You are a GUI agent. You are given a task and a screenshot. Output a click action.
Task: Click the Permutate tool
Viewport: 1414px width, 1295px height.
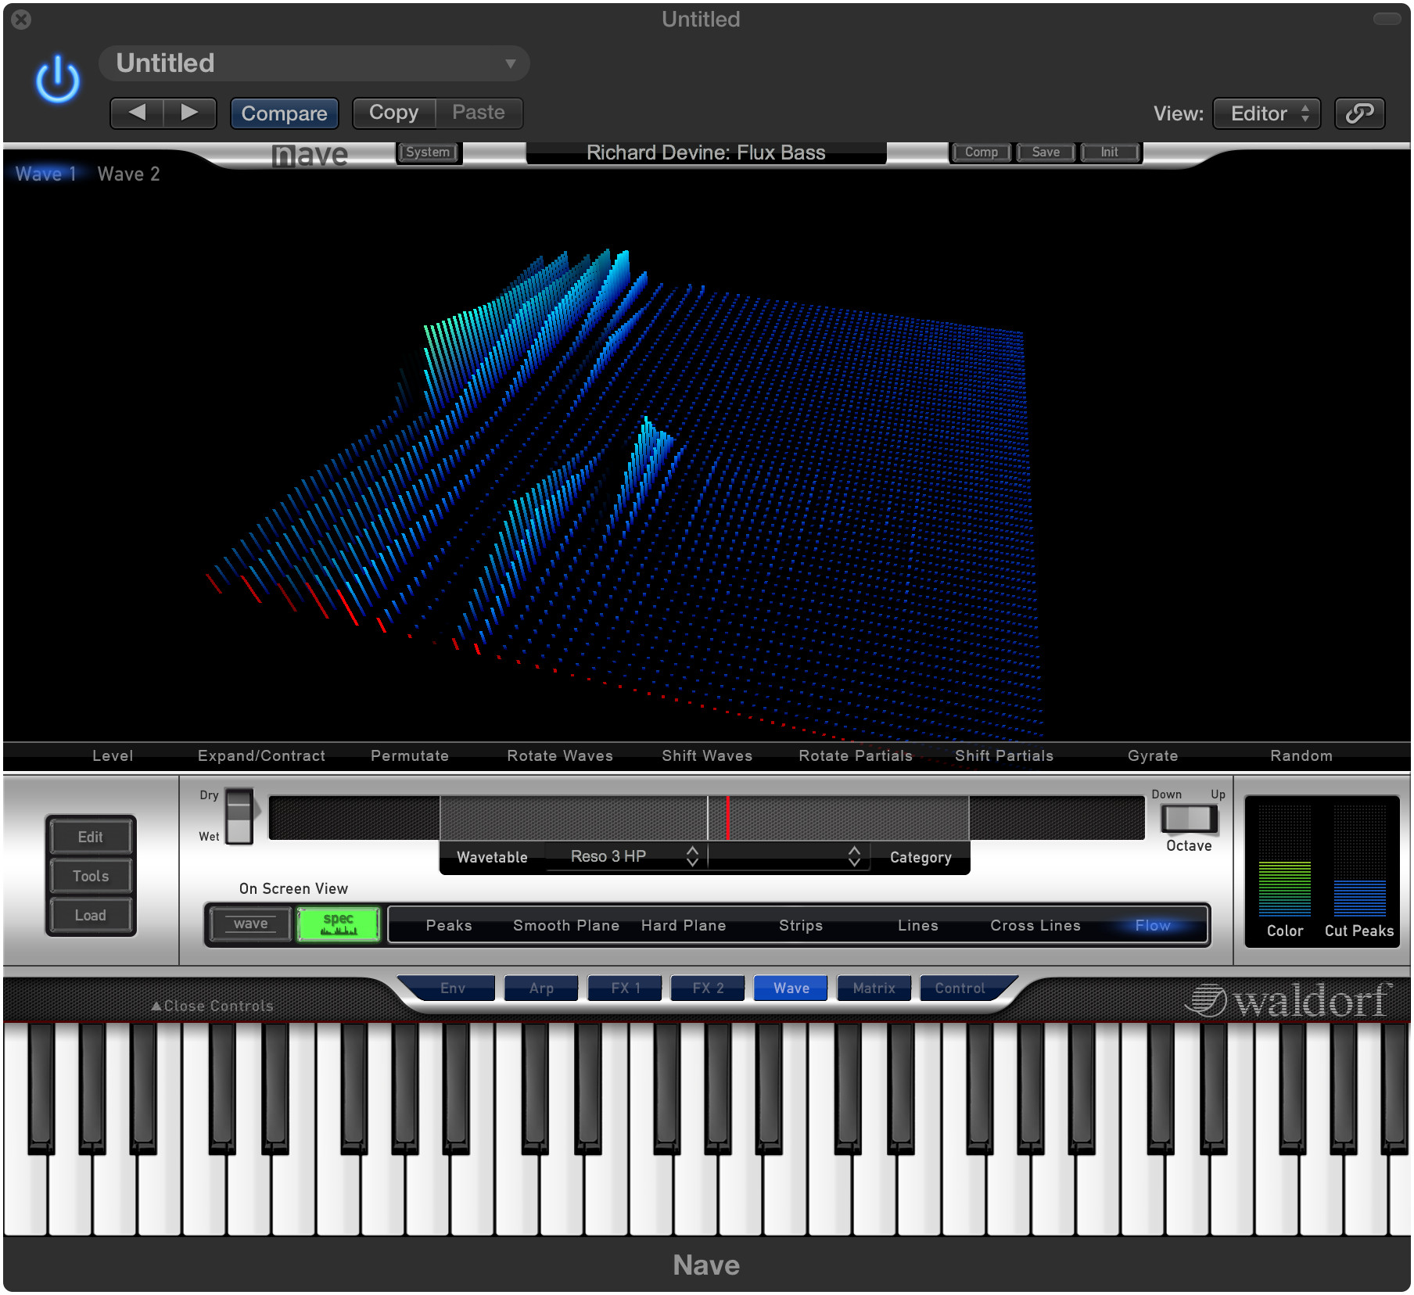click(x=410, y=755)
